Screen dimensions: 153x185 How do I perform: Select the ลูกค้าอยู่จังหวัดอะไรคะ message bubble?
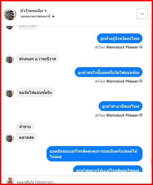pyautogui.click(x=120, y=38)
